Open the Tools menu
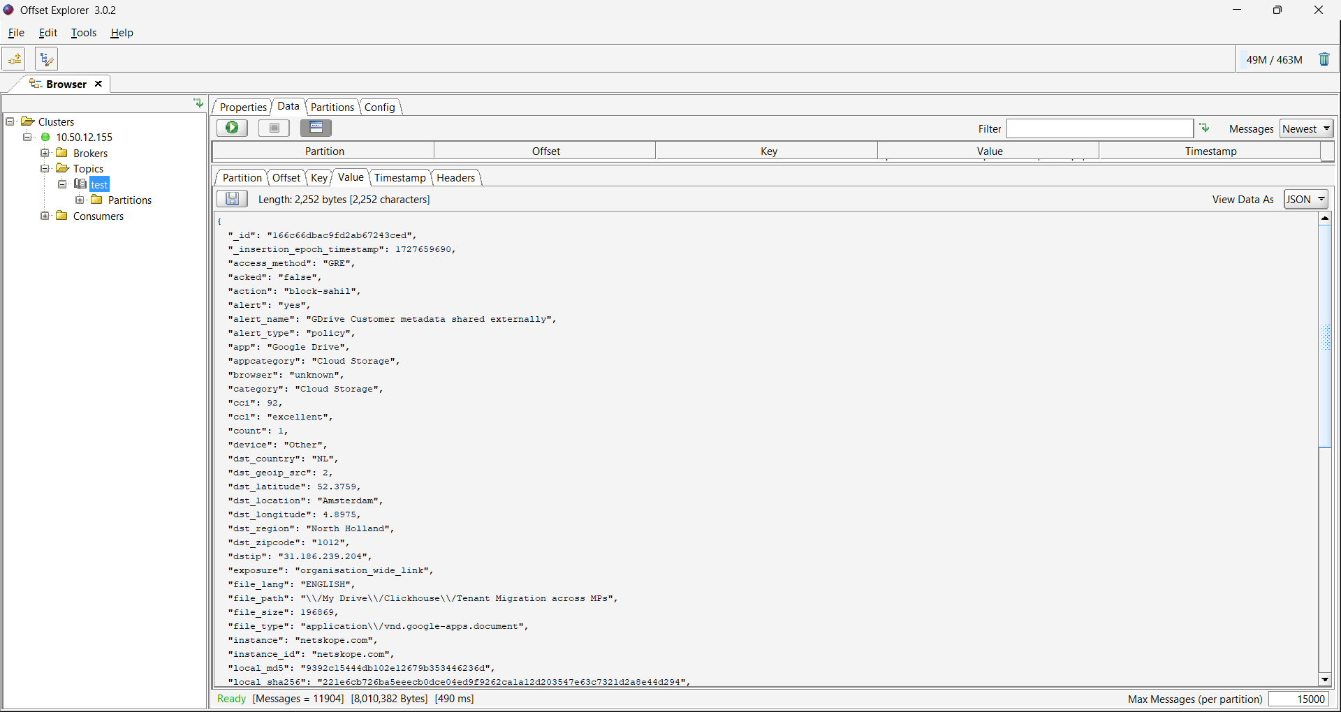 tap(84, 33)
